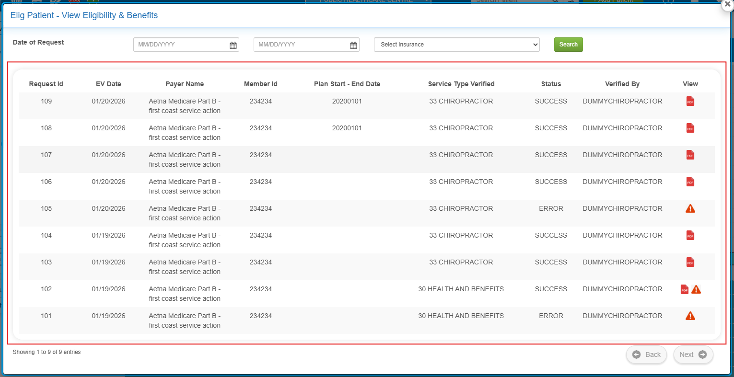The image size is (734, 377).
Task: Open PDF report for request 109
Action: (690, 102)
